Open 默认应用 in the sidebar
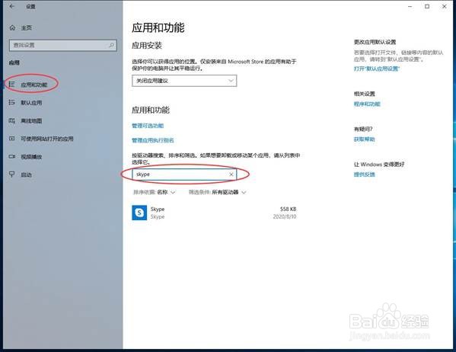 tap(31, 103)
